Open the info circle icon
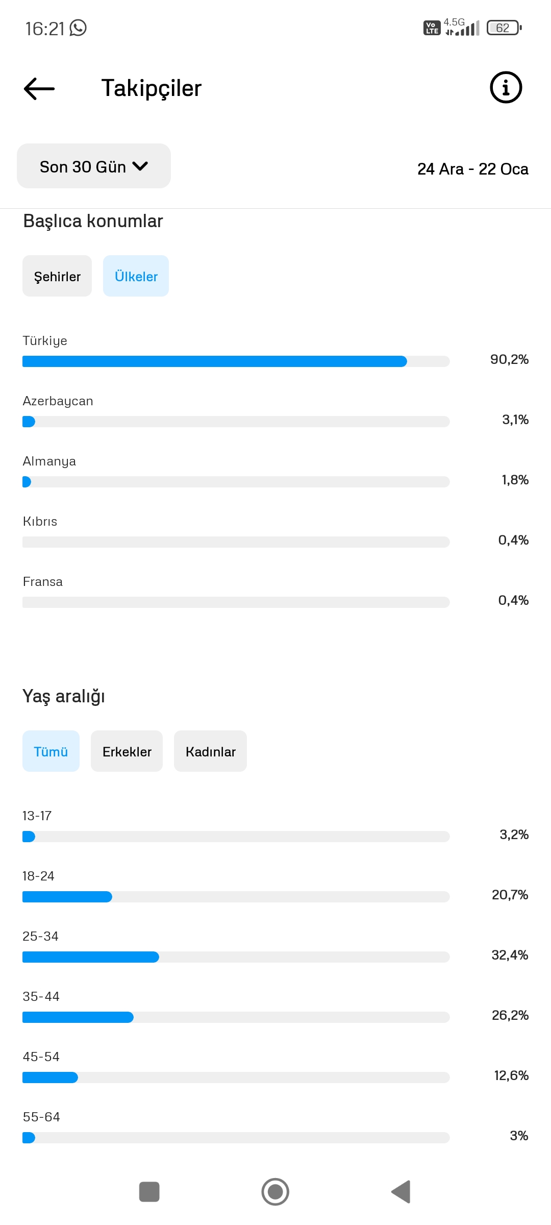551x1225 pixels. [506, 87]
